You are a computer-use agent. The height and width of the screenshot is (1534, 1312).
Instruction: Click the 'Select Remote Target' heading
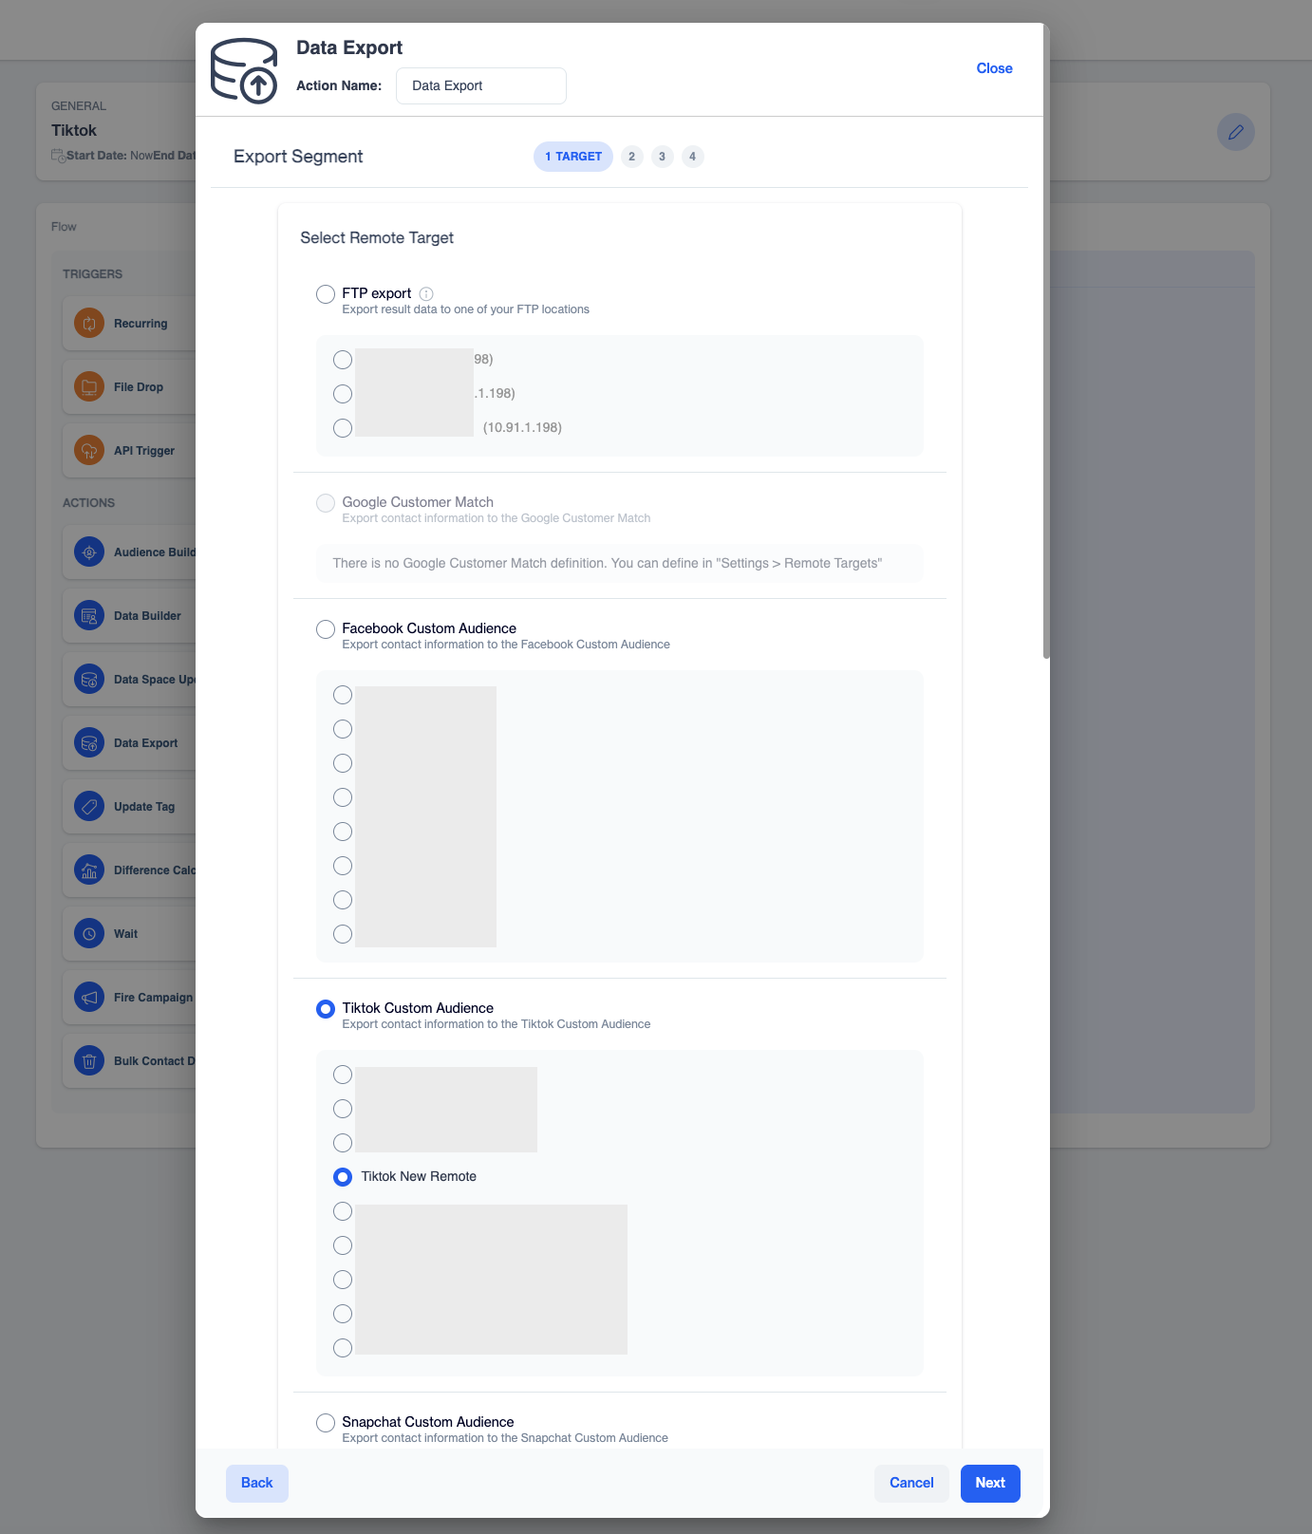click(x=377, y=238)
